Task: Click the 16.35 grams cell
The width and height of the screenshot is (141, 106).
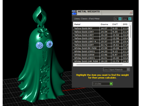Action: point(105,35)
